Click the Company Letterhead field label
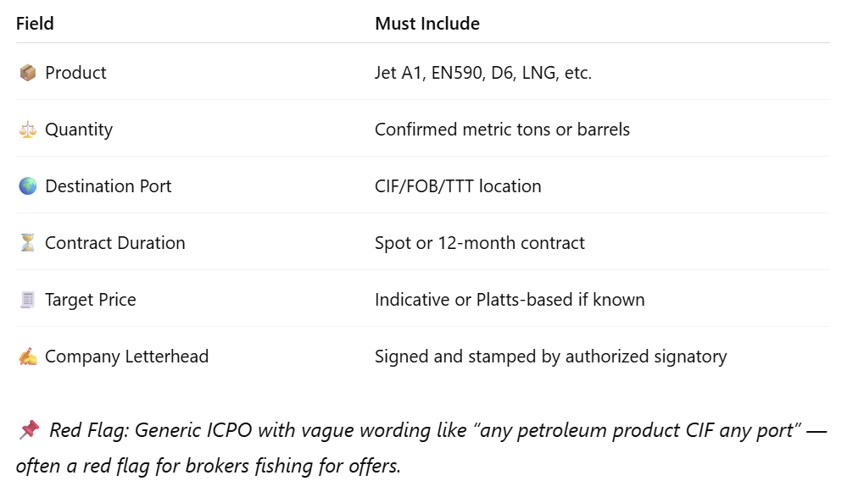This screenshot has width=847, height=481. 127,357
